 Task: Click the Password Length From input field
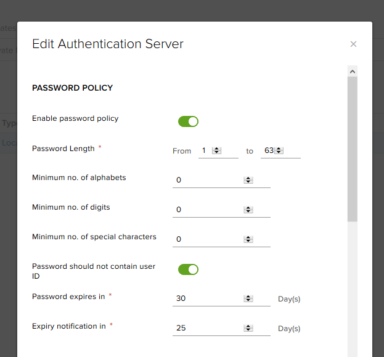205,150
